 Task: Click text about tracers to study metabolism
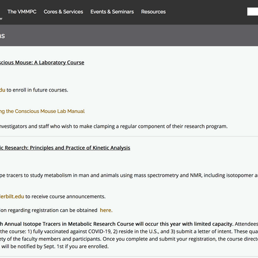tap(129, 176)
